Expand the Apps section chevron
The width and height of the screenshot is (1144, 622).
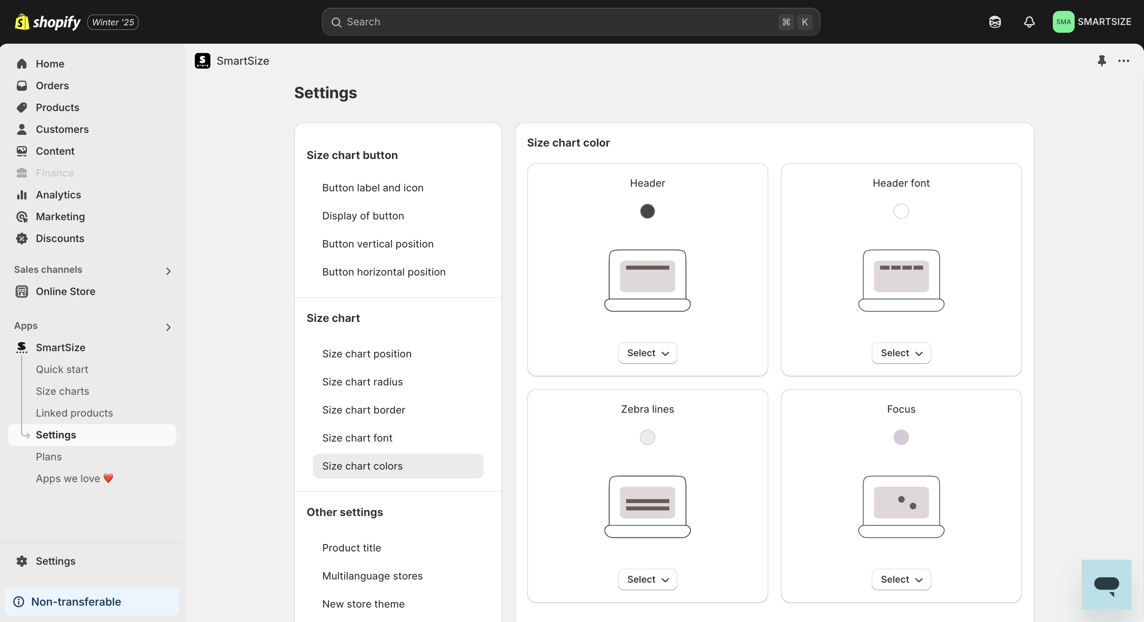(x=168, y=327)
